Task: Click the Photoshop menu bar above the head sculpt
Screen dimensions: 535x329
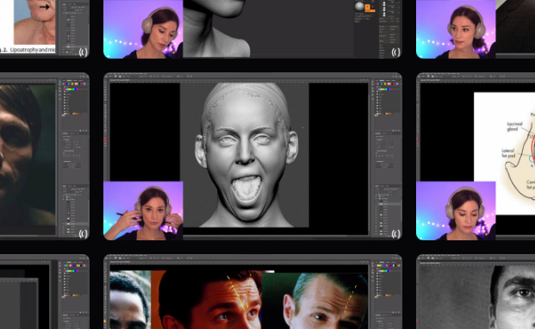Action: tap(252, 77)
